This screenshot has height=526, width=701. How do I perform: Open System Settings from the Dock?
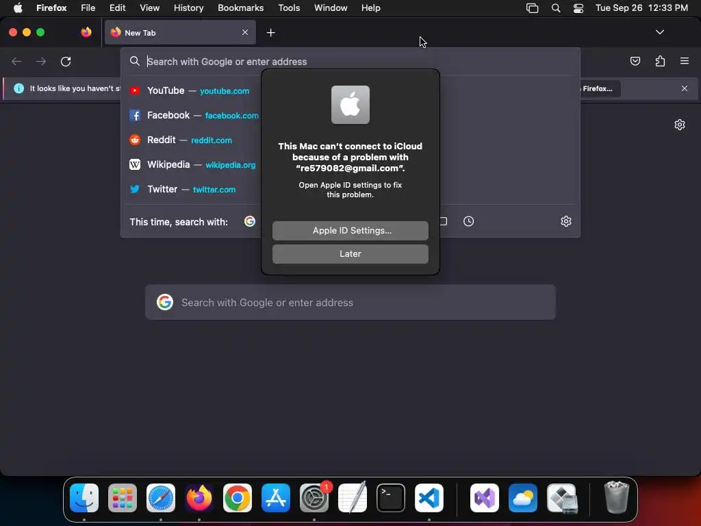click(x=314, y=498)
